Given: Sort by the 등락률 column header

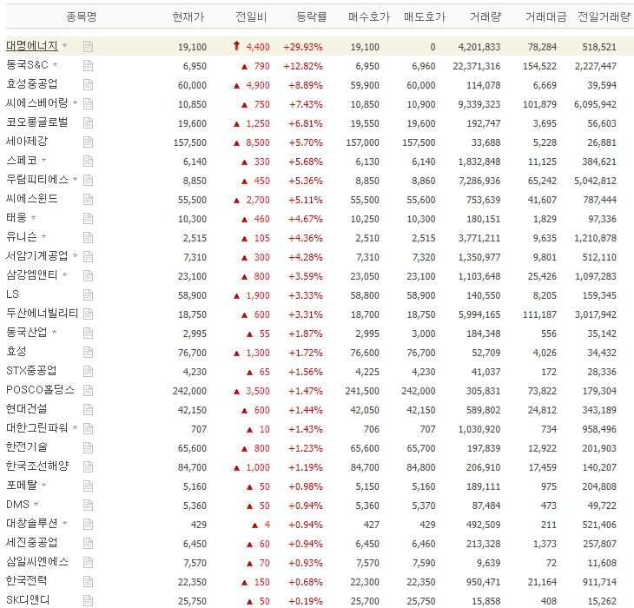Looking at the screenshot, I should 311,17.
